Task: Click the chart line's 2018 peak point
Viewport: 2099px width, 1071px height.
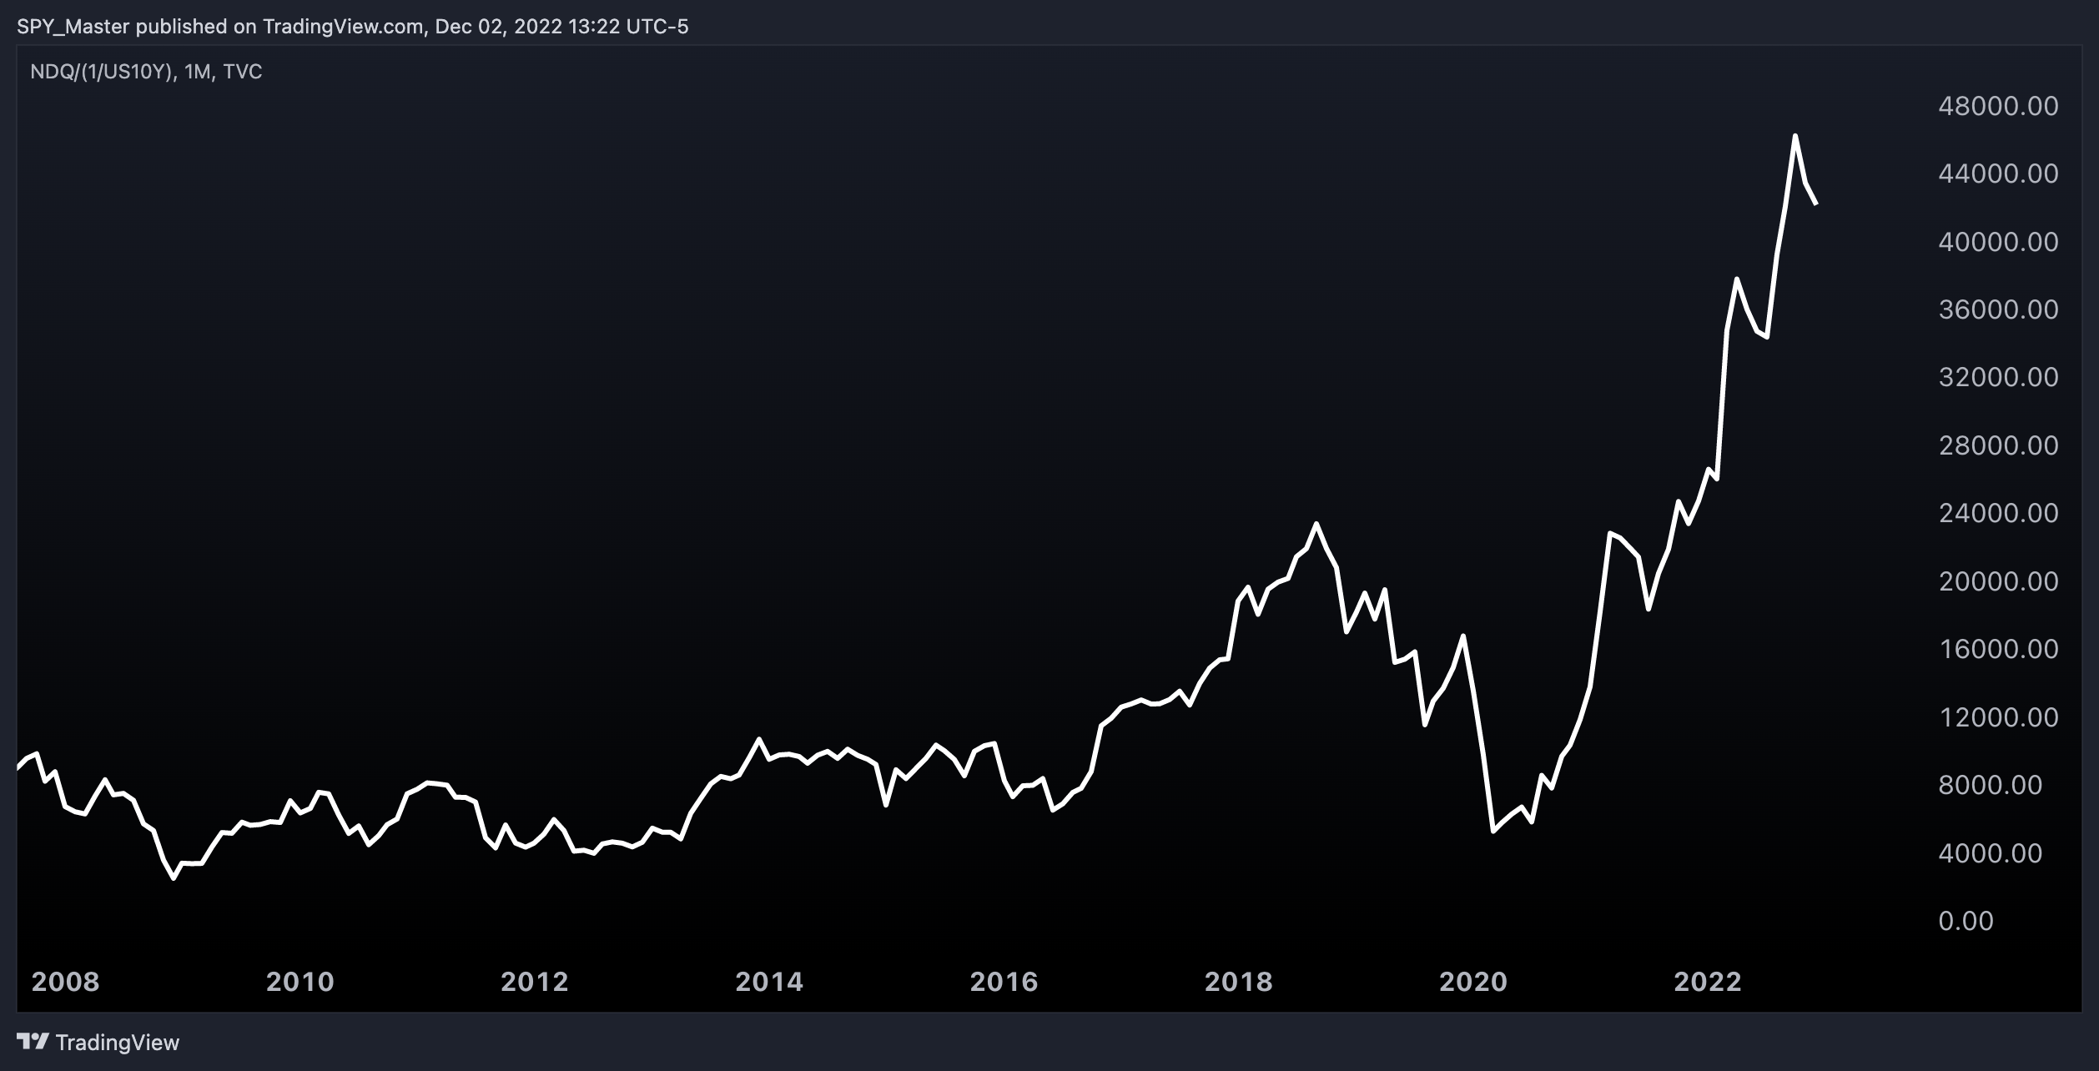Action: pyautogui.click(x=1316, y=524)
